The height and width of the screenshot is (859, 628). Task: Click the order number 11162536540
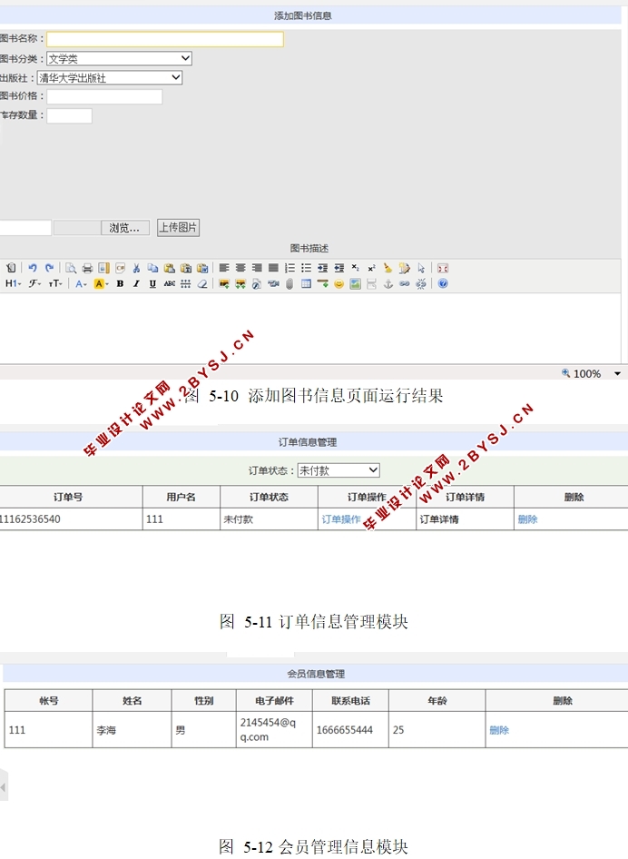coord(30,518)
